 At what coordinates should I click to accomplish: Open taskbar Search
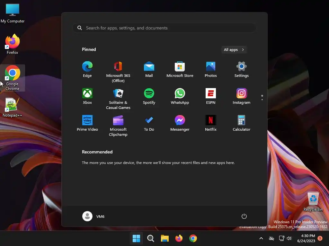pyautogui.click(x=150, y=238)
